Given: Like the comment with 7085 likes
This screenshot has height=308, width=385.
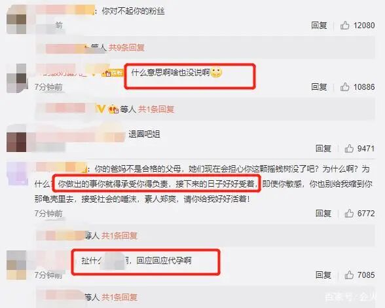Looking at the screenshot, I should tap(349, 275).
